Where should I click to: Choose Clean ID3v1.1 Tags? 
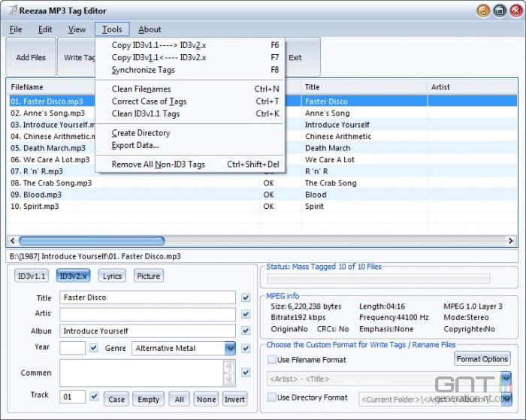point(191,113)
